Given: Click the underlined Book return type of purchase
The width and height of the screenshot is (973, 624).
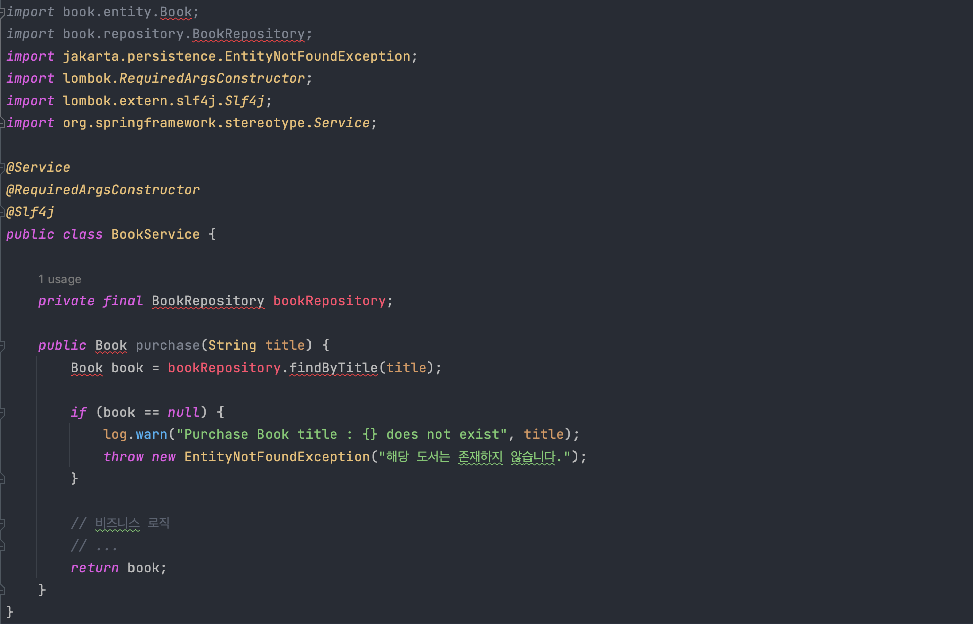Looking at the screenshot, I should point(111,346).
